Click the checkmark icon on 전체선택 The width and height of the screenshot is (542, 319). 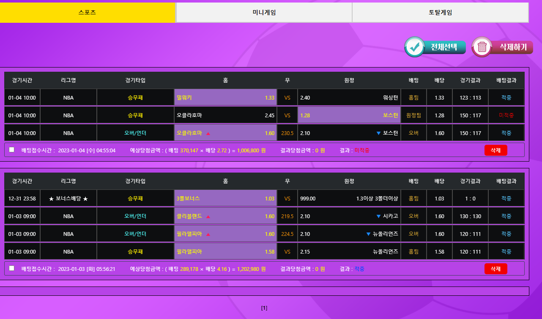tap(415, 47)
